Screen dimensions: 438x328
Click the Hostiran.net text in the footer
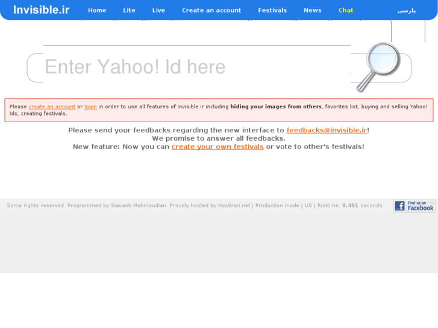point(234,205)
